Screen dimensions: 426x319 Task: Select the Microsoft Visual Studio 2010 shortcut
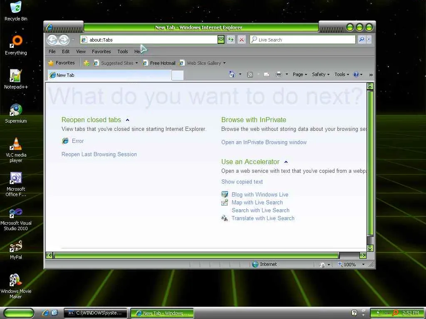point(16,219)
